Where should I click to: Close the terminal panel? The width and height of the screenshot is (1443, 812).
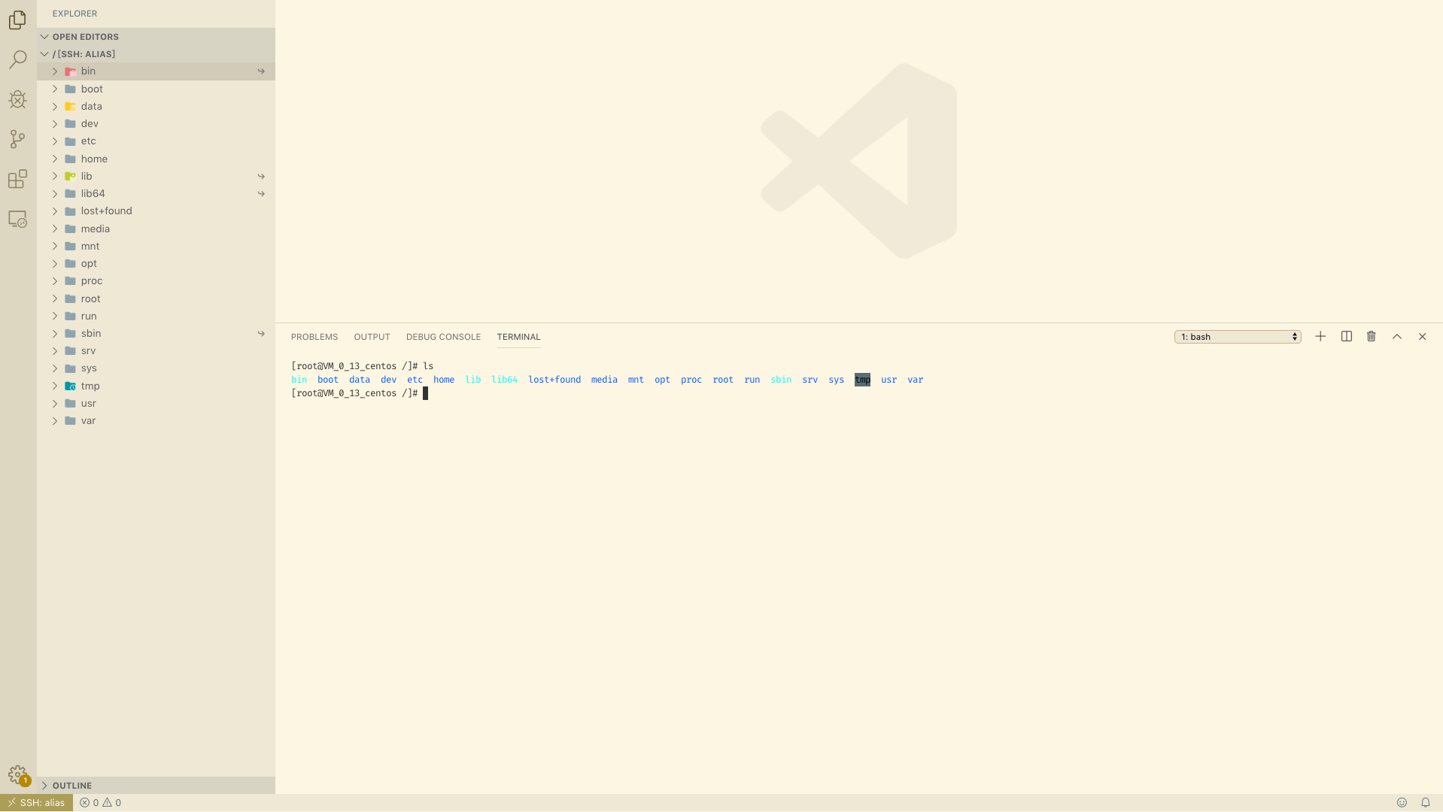point(1423,337)
